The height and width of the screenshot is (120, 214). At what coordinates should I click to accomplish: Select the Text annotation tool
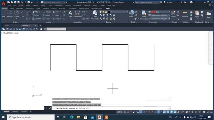click(x=70, y=14)
